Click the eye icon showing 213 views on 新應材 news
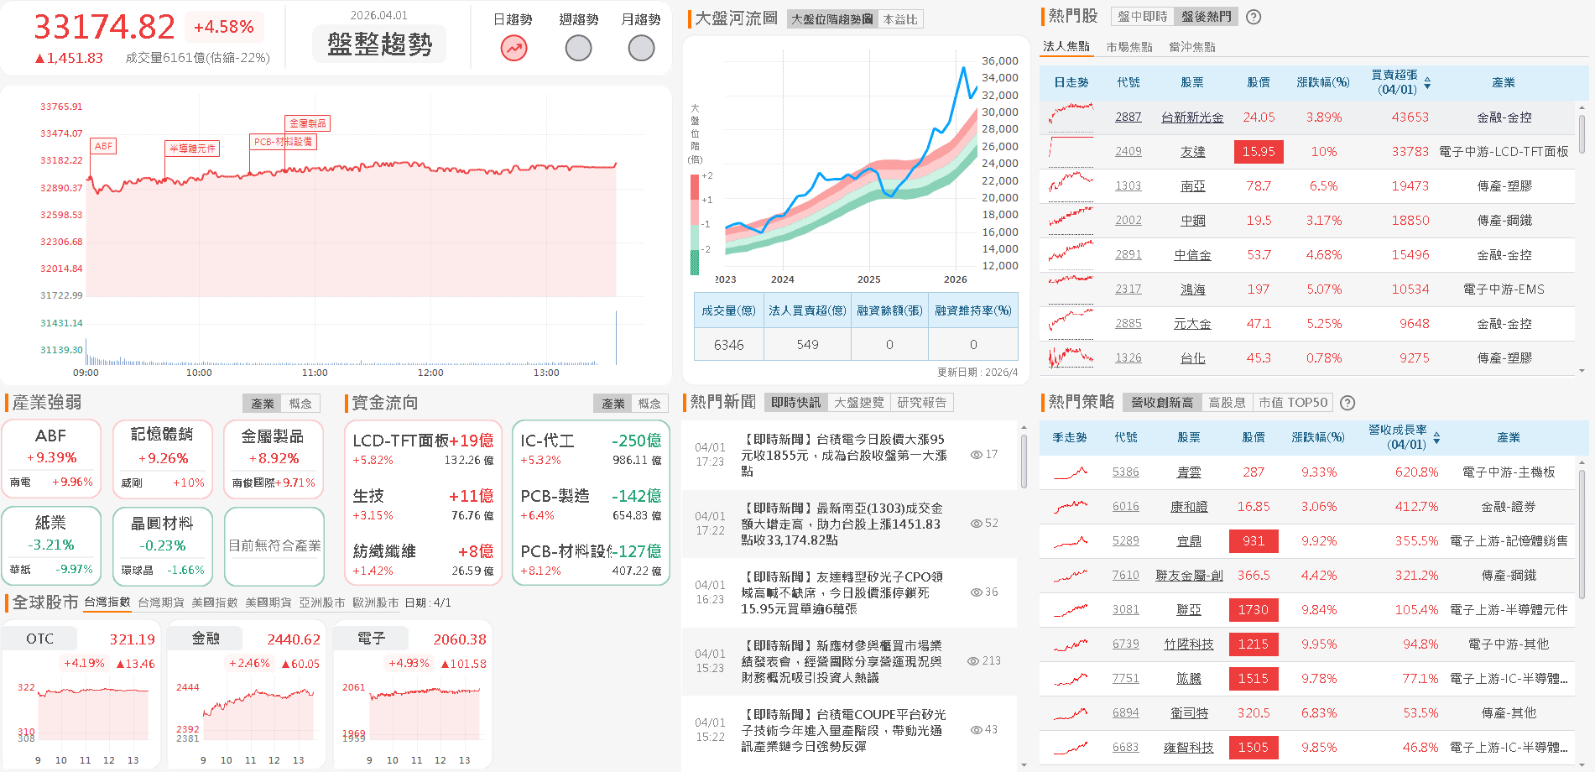This screenshot has width=1595, height=772. (x=972, y=660)
